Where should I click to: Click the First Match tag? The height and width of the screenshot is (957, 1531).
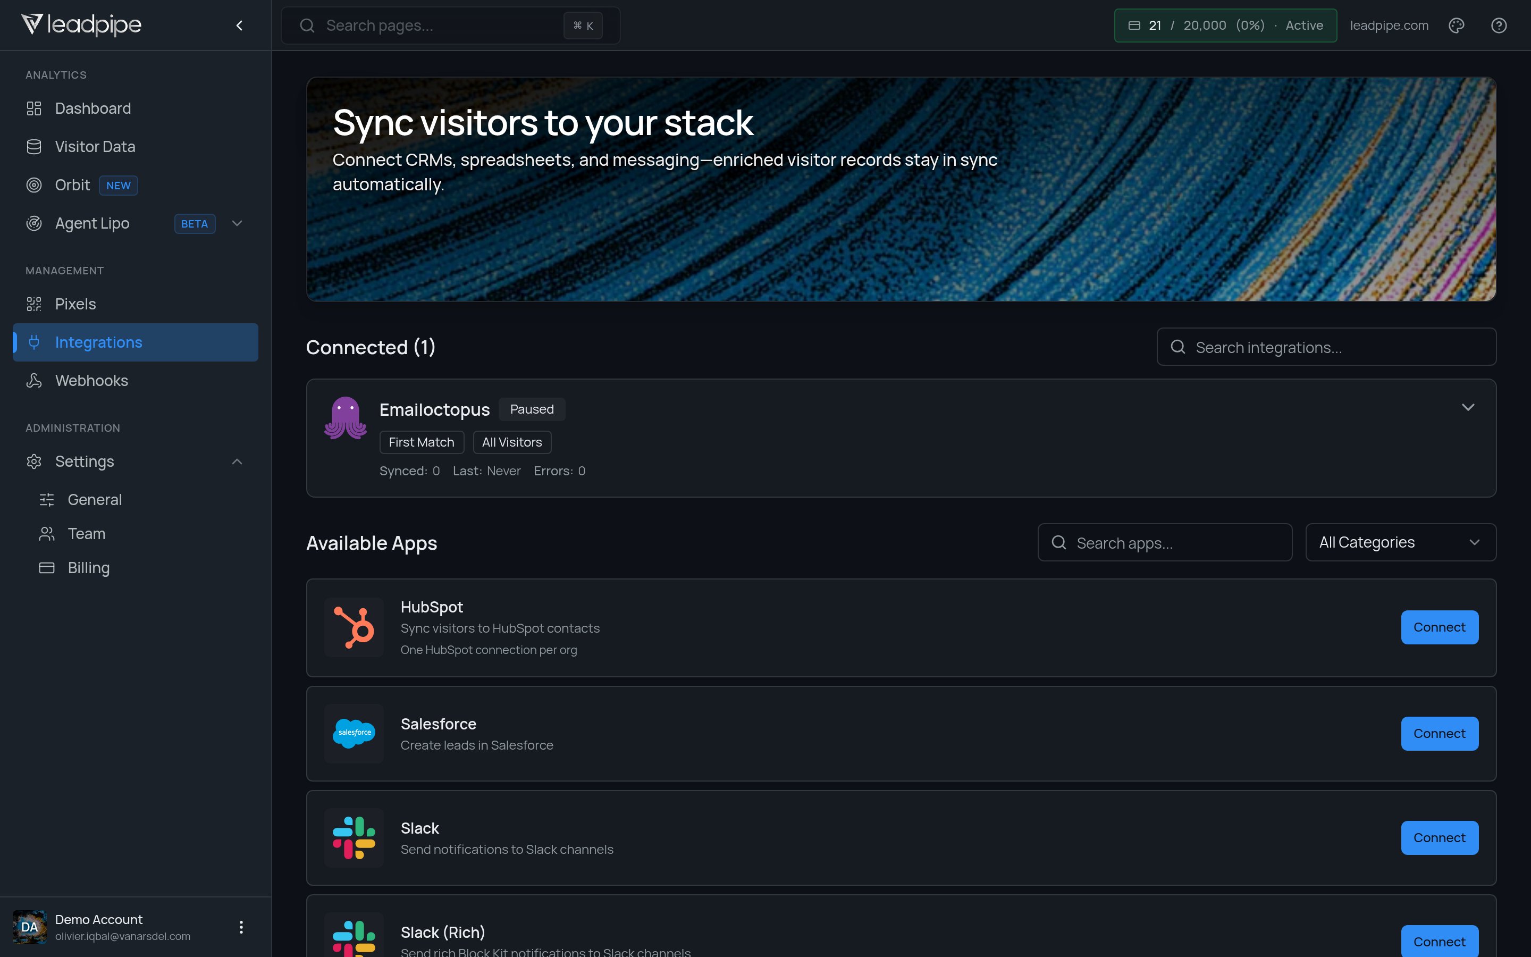(x=422, y=442)
